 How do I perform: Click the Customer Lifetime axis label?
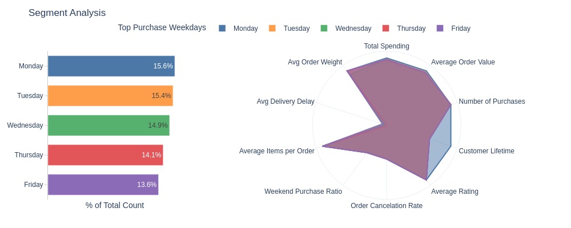tap(486, 151)
